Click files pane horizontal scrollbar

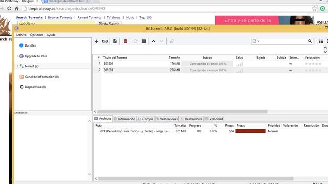tap(196, 178)
